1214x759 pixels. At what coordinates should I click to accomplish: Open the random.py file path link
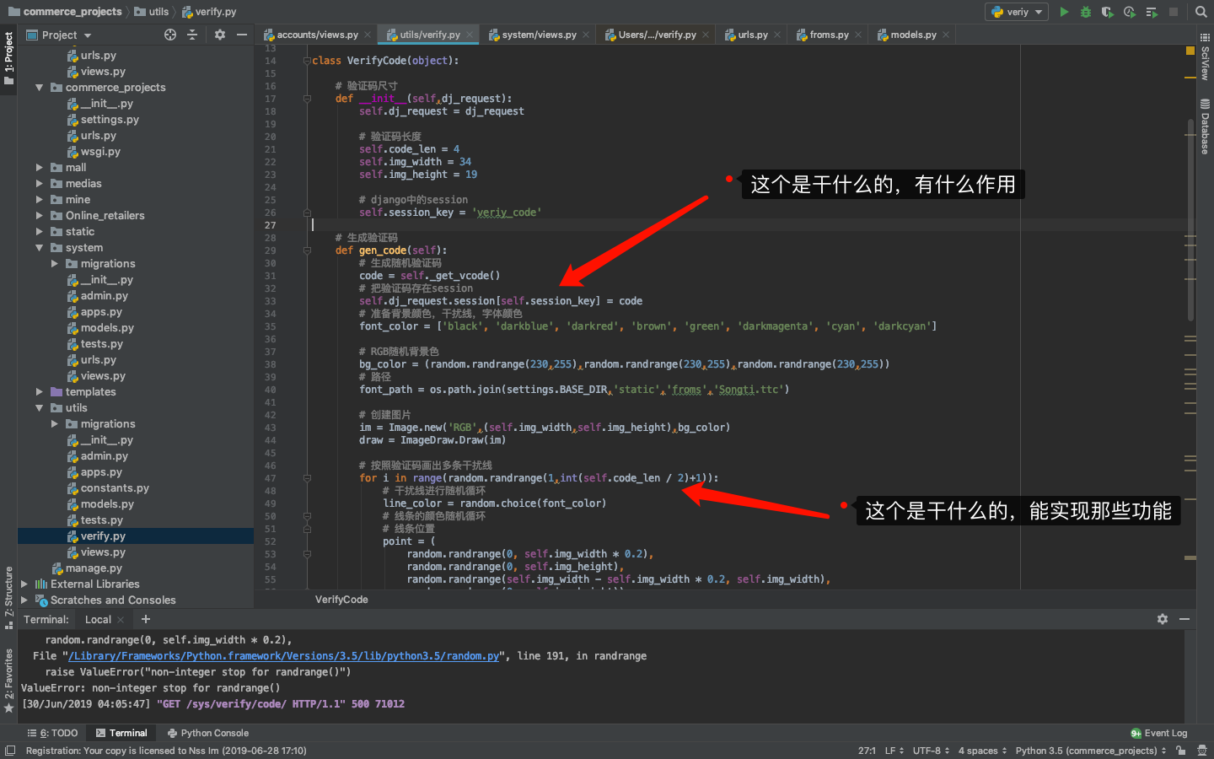pos(283,656)
